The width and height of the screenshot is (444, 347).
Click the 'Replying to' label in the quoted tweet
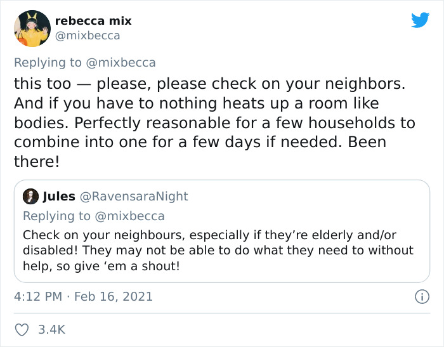pyautogui.click(x=56, y=216)
